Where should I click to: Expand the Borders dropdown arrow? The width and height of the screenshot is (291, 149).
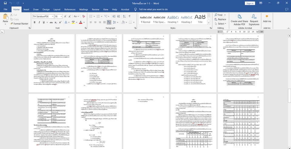click(x=134, y=22)
